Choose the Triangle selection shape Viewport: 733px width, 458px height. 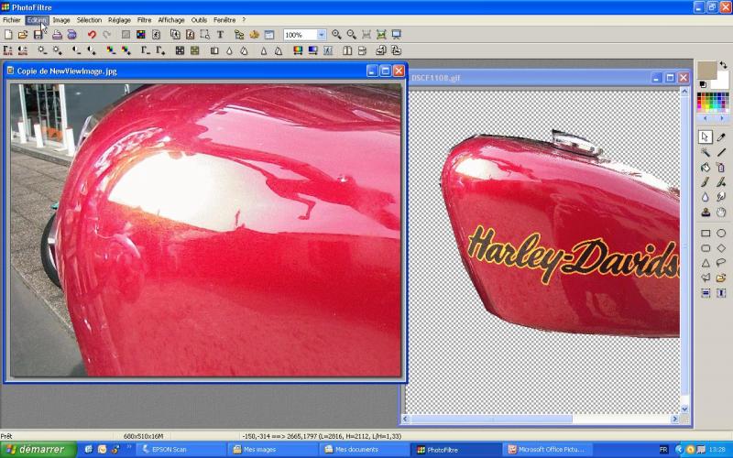(x=706, y=263)
